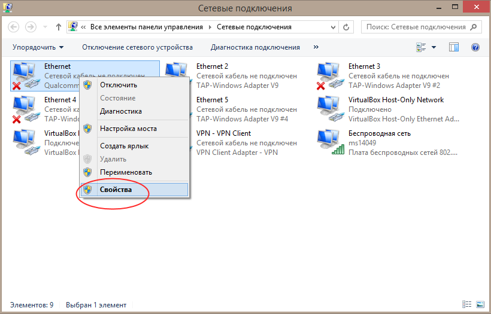Click Сетевые подключения breadcrumb
491x314 pixels.
pos(254,27)
